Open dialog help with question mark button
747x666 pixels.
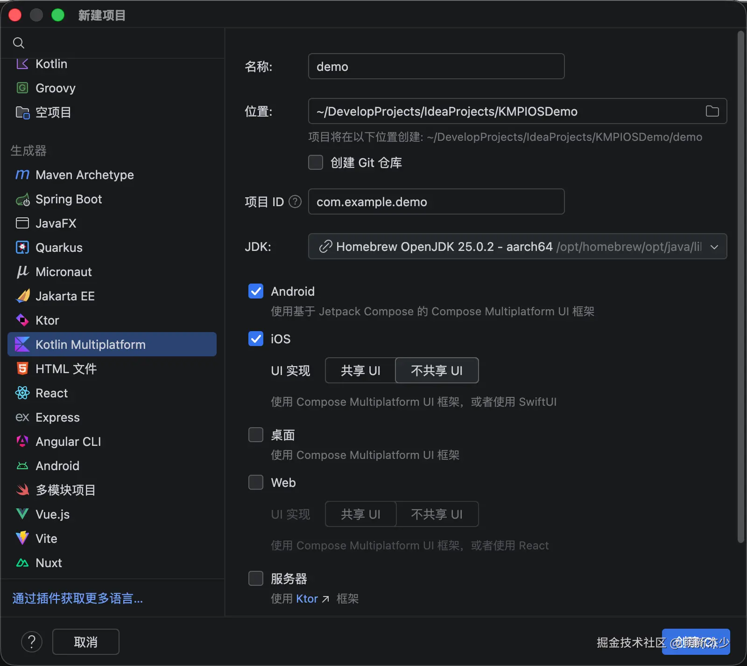pos(32,642)
